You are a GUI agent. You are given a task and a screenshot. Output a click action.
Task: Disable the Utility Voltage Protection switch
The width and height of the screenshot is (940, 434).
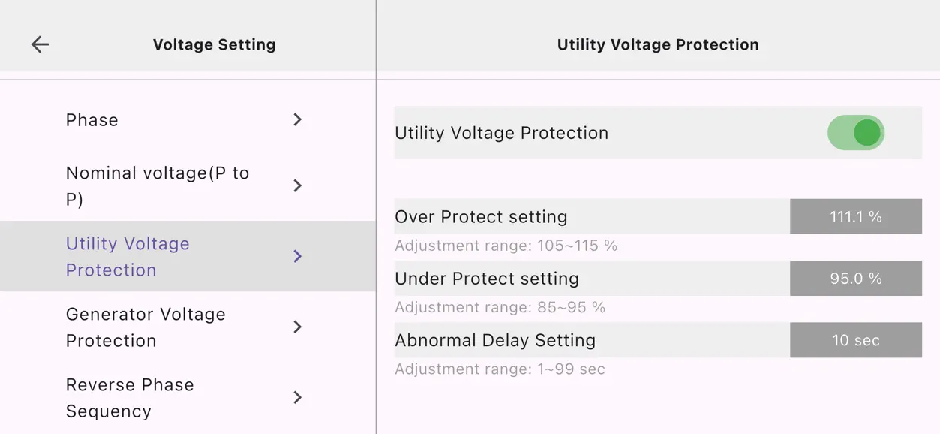(856, 133)
